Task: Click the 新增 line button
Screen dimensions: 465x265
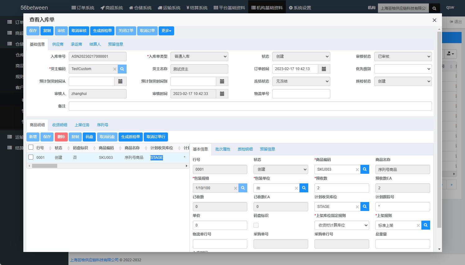Action: [33, 137]
